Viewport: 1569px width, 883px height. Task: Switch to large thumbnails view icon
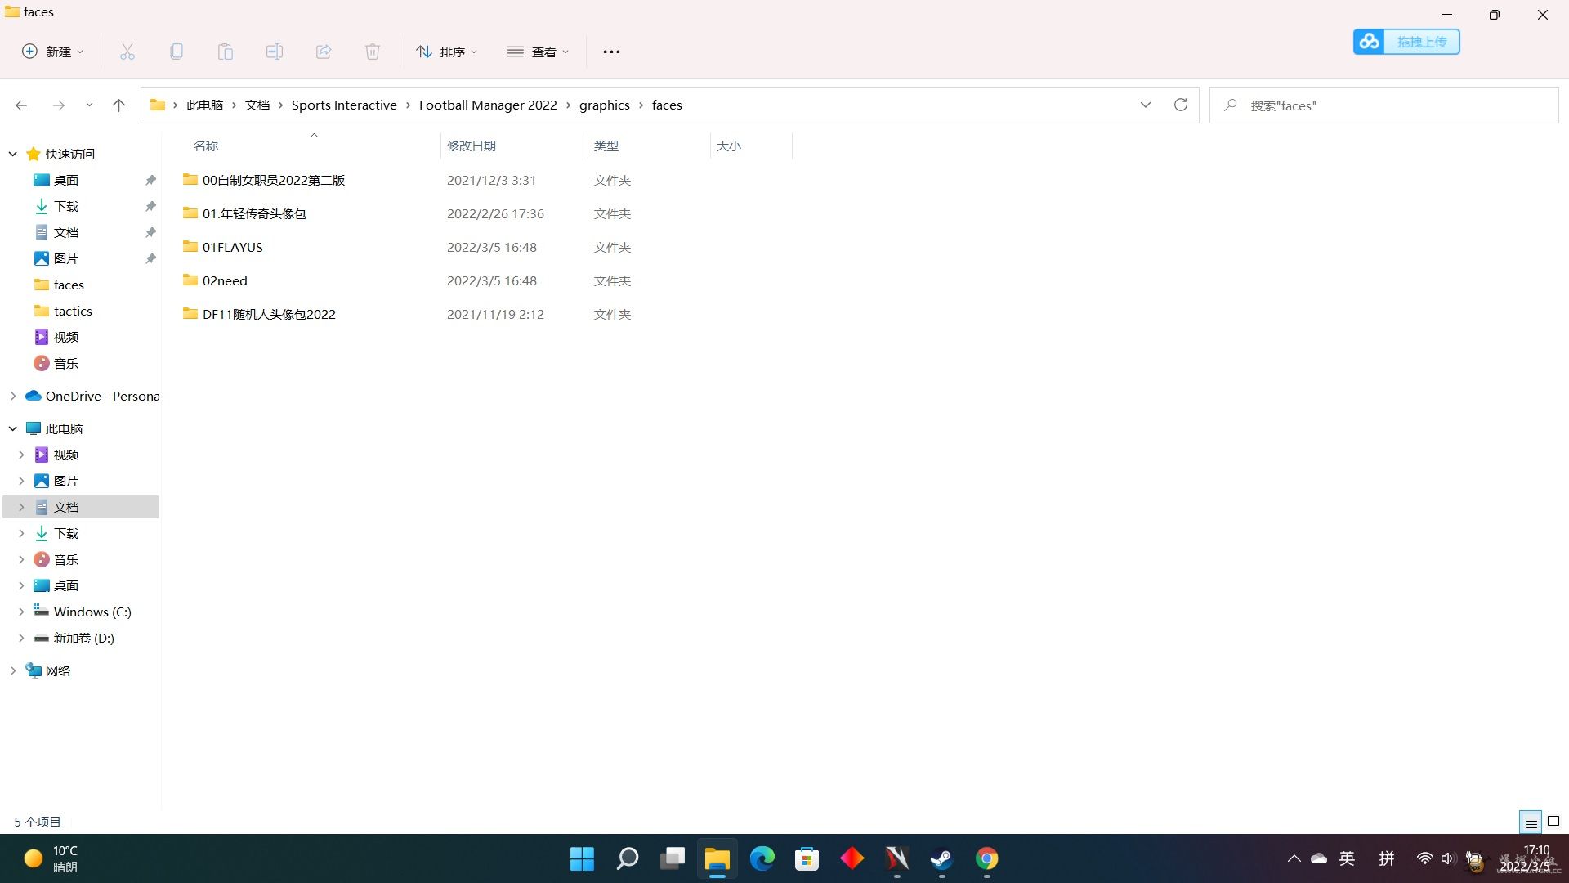[1553, 822]
